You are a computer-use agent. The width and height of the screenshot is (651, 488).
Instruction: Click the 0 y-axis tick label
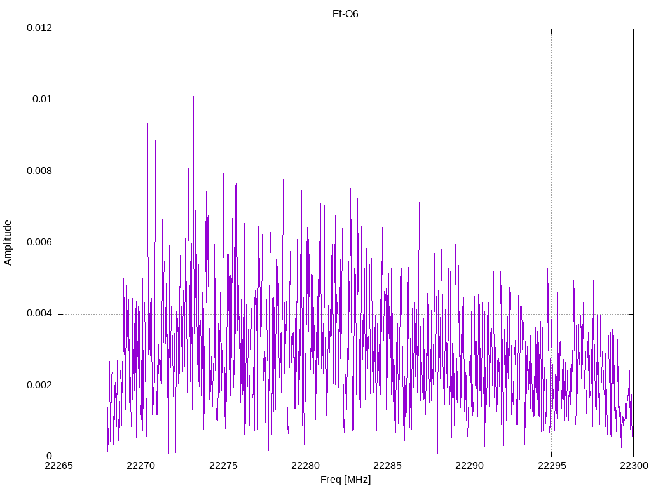(50, 457)
